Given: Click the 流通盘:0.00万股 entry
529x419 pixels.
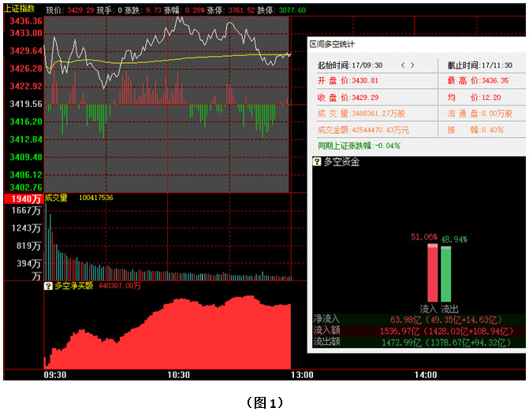Looking at the screenshot, I should pyautogui.click(x=480, y=113).
